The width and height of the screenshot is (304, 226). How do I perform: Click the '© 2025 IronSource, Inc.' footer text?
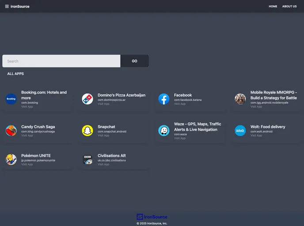[x=152, y=223]
